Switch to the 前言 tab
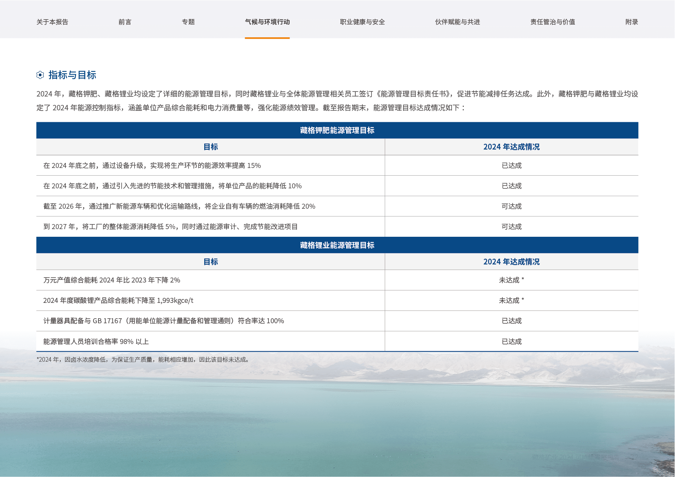The width and height of the screenshot is (675, 477). (x=125, y=22)
